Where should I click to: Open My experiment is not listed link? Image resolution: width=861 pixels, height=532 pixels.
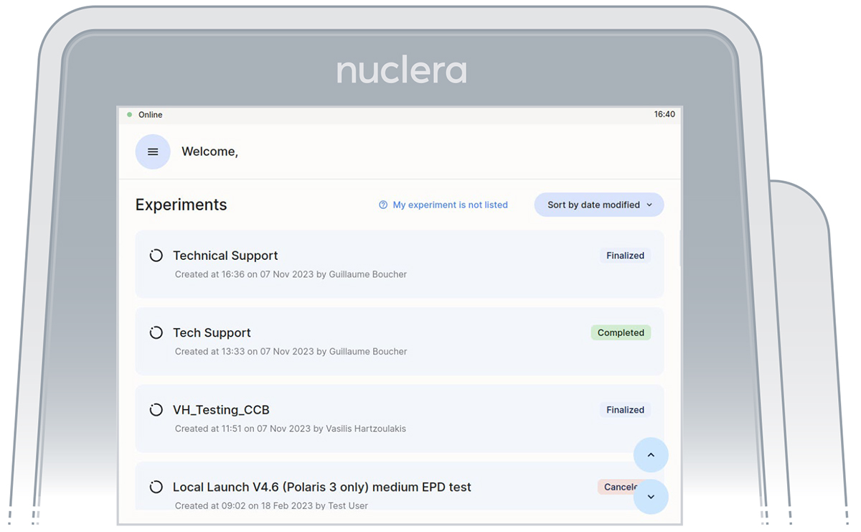[x=450, y=205]
